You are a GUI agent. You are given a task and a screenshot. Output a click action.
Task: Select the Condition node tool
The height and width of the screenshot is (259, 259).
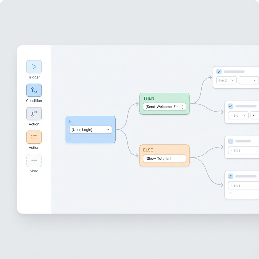click(34, 90)
